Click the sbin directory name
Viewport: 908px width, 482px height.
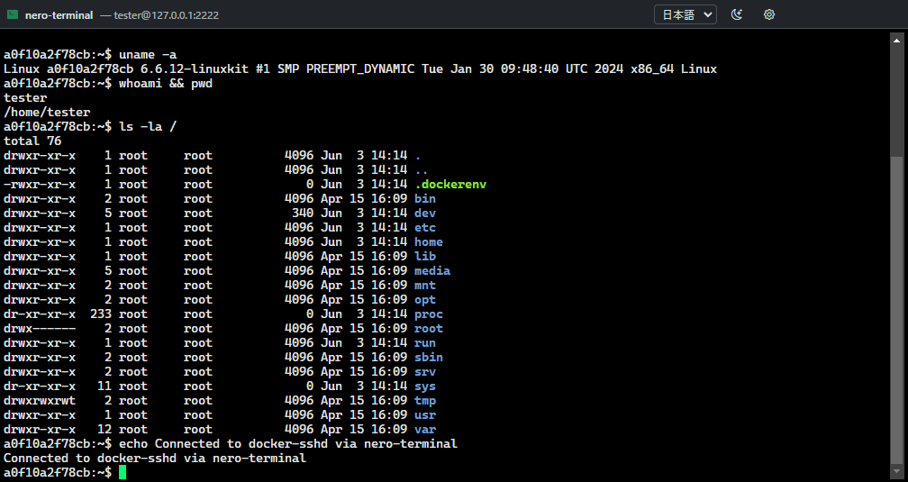429,358
